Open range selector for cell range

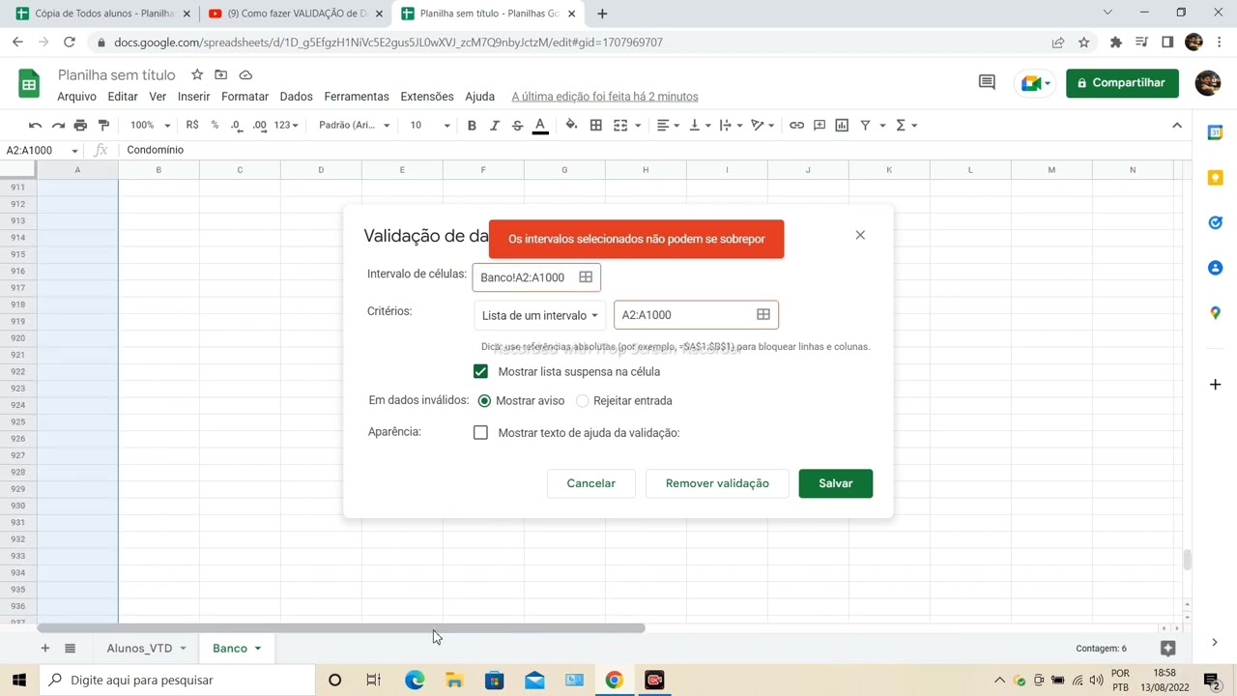coord(586,277)
